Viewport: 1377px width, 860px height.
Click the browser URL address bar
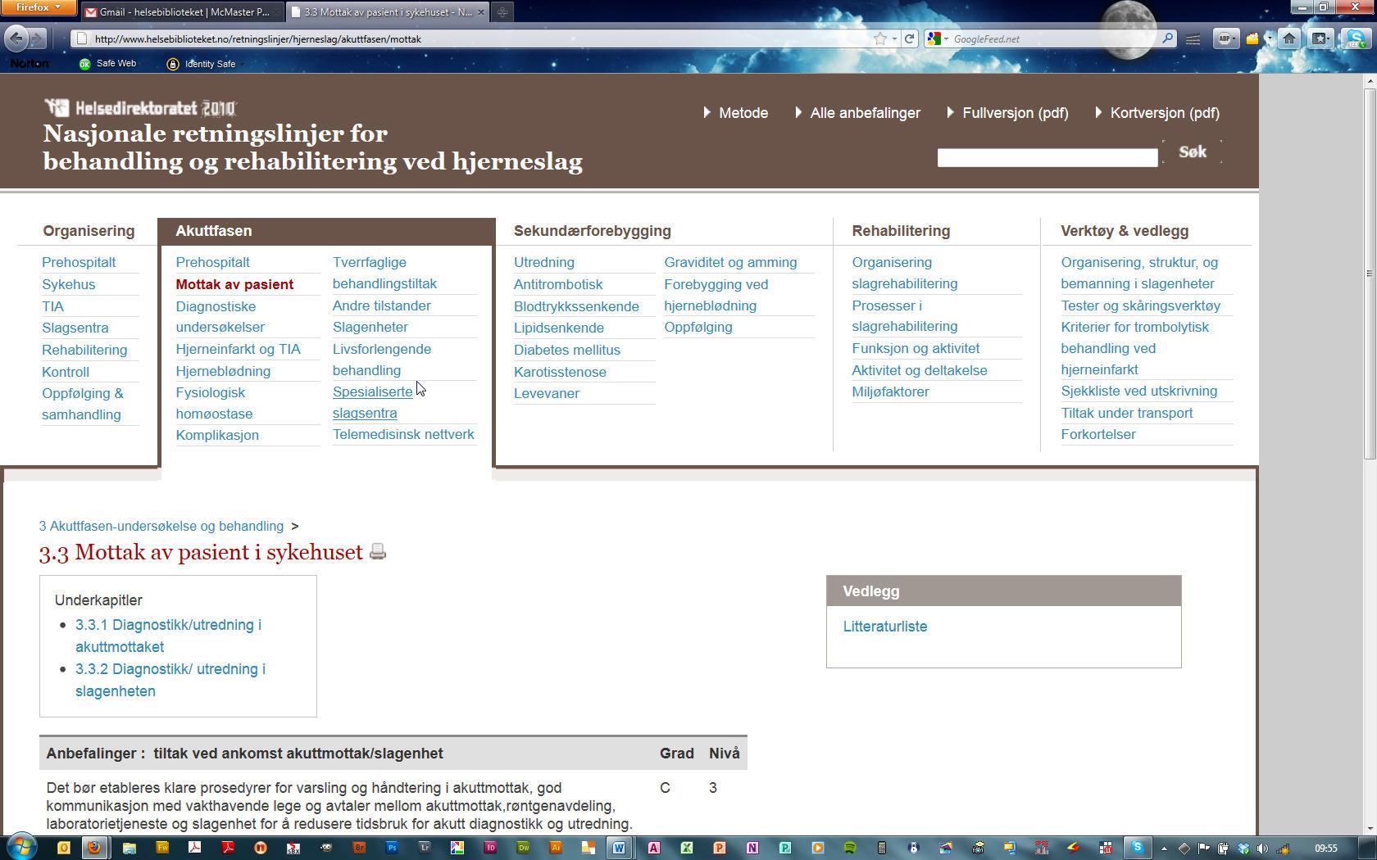[475, 38]
